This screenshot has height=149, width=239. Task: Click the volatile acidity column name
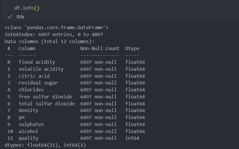click(x=41, y=69)
